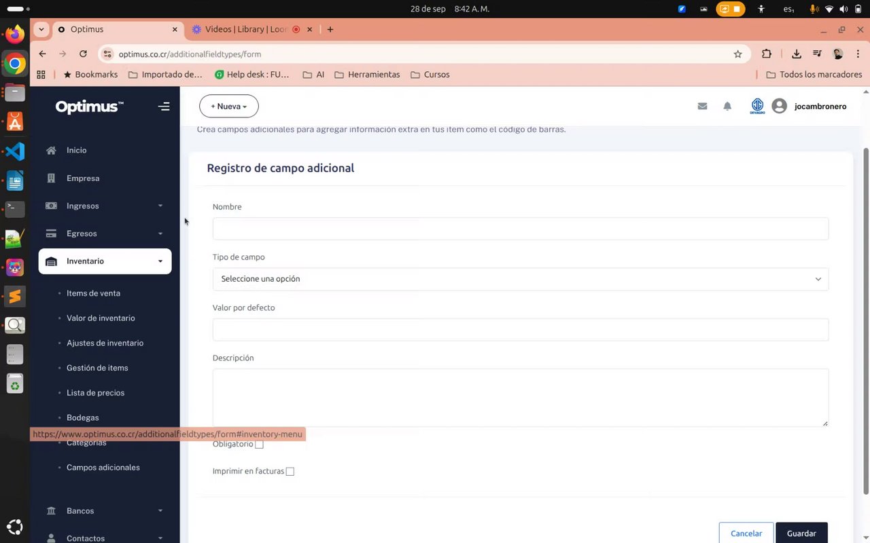Expand the Bancos menu arrow
Viewport: 870px width, 543px height.
pos(160,511)
